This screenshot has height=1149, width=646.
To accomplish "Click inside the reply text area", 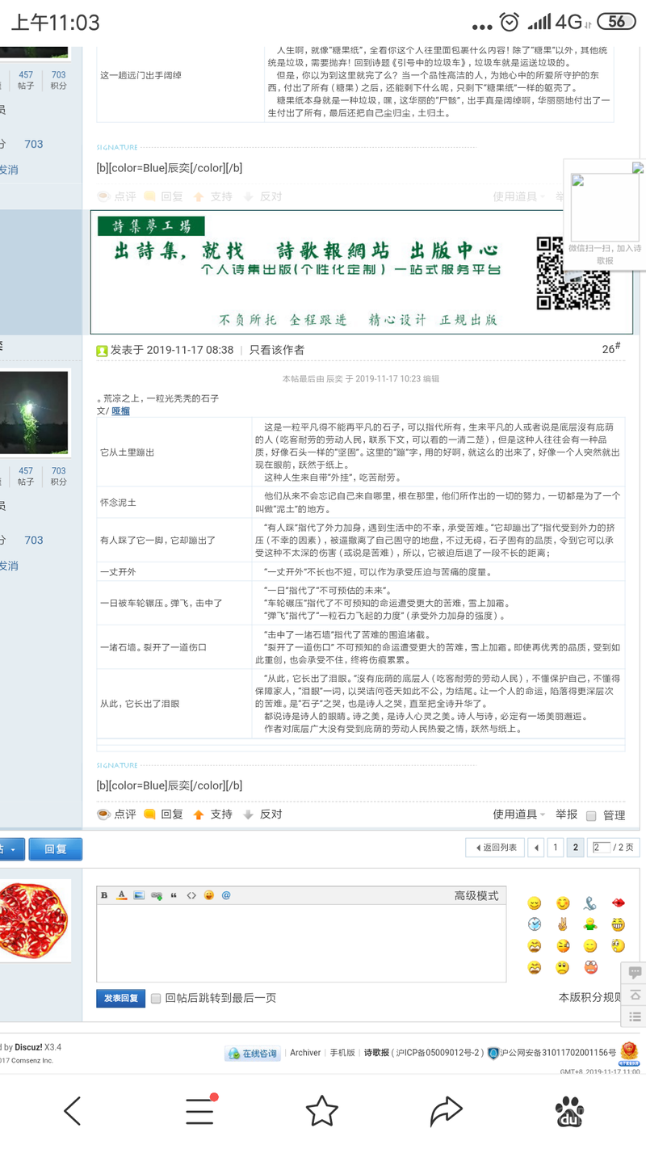I will [300, 941].
